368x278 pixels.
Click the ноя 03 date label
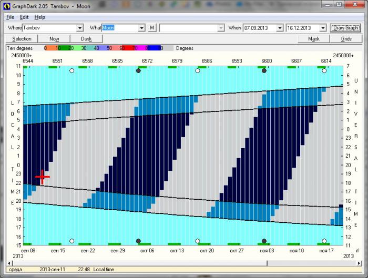[x=267, y=251]
